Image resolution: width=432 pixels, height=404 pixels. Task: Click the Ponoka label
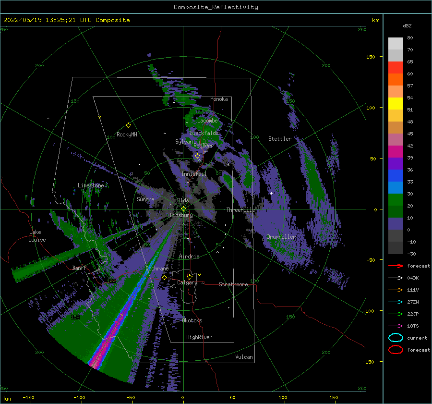click(x=219, y=99)
